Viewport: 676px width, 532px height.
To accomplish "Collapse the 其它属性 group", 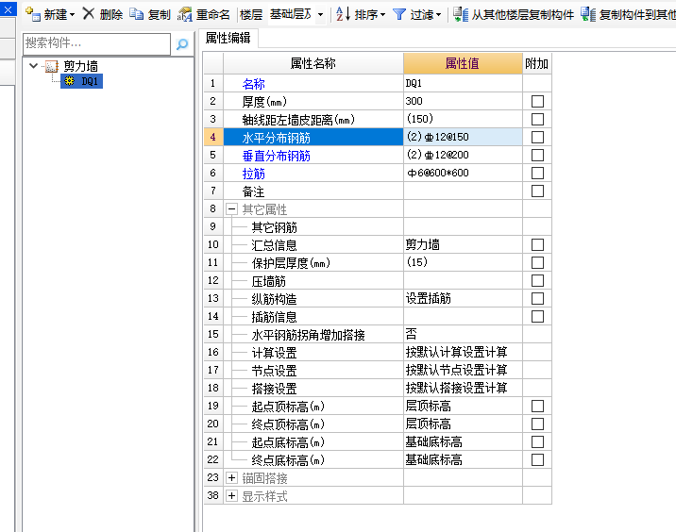I will click(231, 209).
